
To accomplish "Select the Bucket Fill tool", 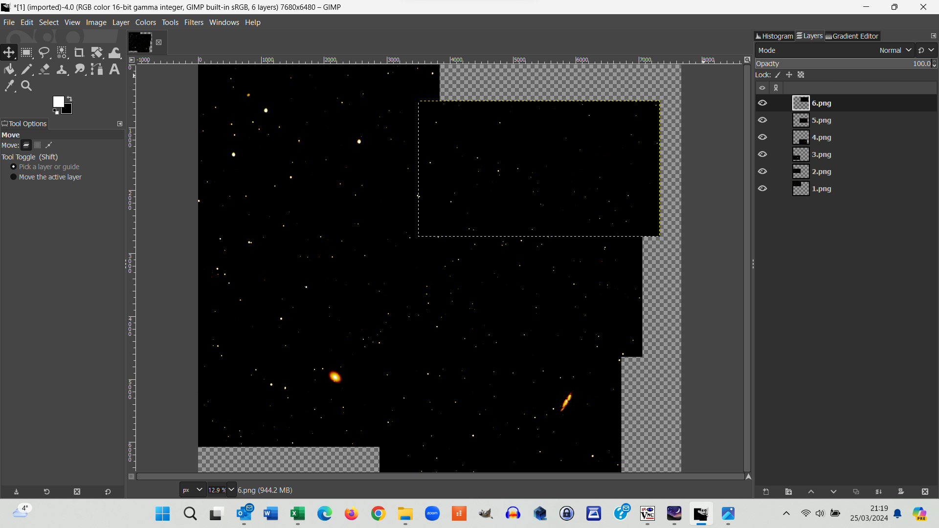I will click(9, 69).
